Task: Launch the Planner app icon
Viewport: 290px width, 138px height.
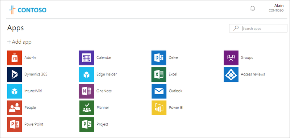Action: pos(87,108)
